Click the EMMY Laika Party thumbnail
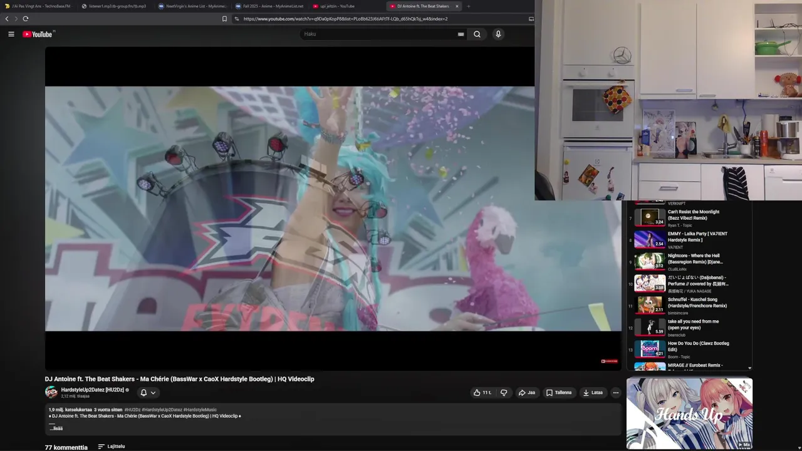 tap(650, 239)
